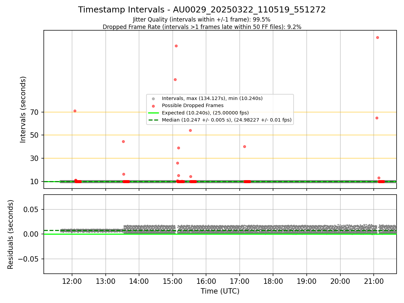This screenshot has height=303, width=404.
Task: Click the red point after 21:00 near 65 seconds
Action: (377, 118)
